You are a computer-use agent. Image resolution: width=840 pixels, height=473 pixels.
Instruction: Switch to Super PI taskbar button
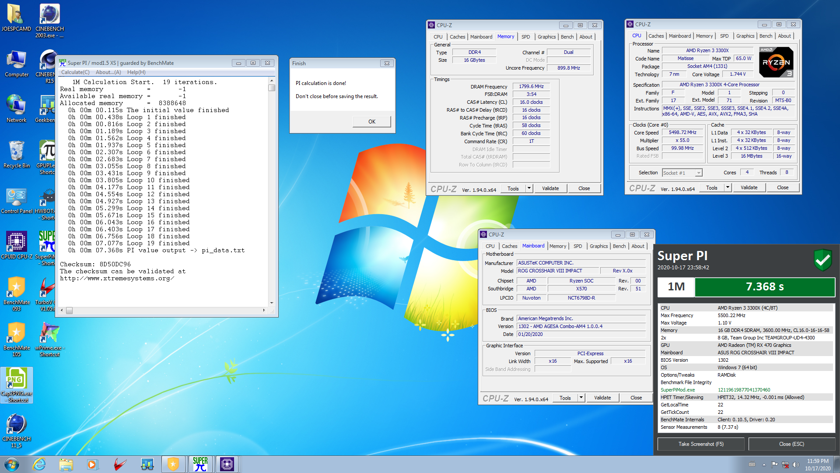tap(200, 464)
